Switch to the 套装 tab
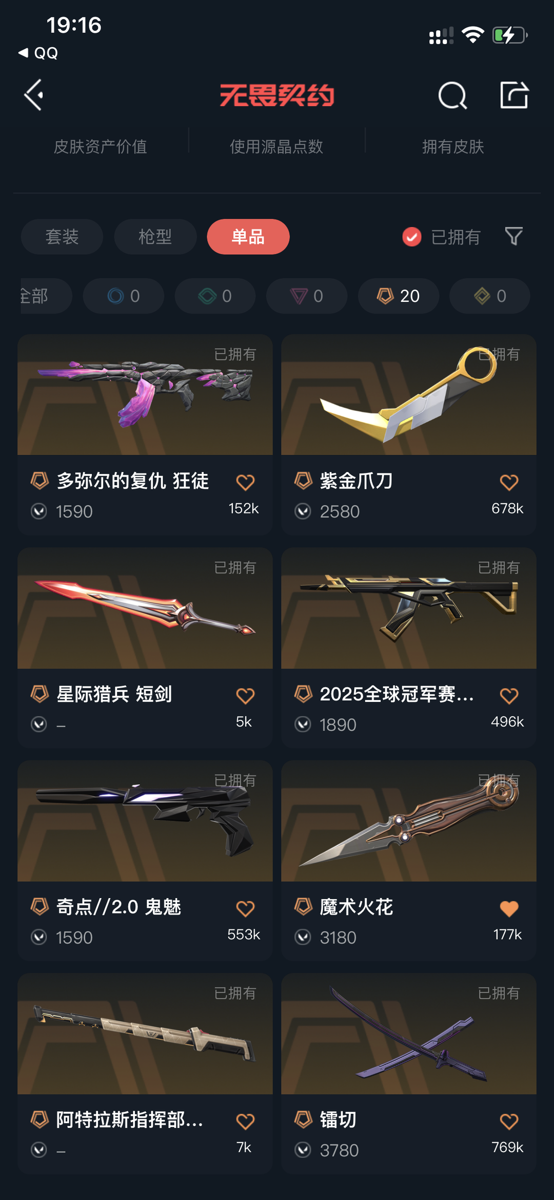The height and width of the screenshot is (1200, 554). [62, 237]
